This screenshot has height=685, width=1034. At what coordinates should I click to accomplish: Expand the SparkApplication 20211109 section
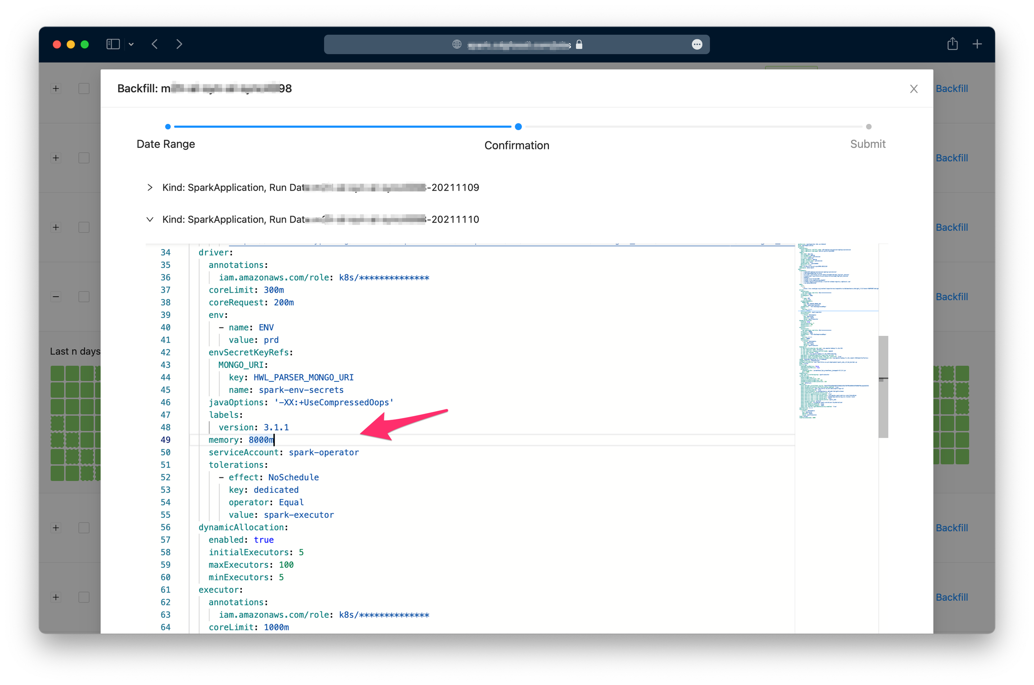point(150,187)
